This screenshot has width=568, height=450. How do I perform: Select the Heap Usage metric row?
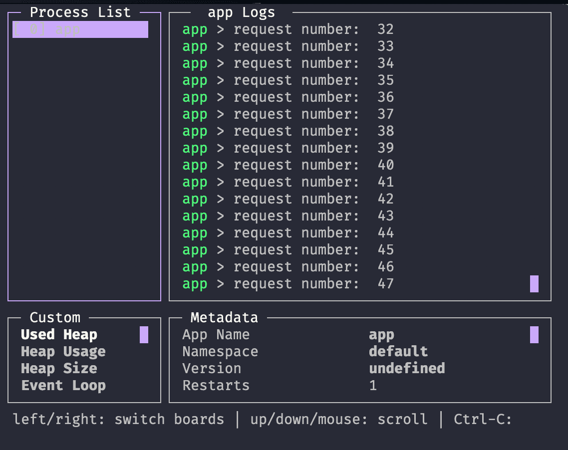click(63, 352)
